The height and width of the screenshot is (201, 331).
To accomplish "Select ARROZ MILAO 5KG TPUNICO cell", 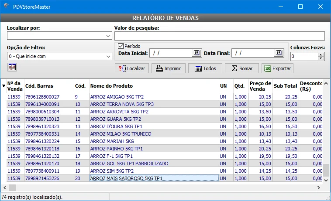I will click(x=154, y=134).
